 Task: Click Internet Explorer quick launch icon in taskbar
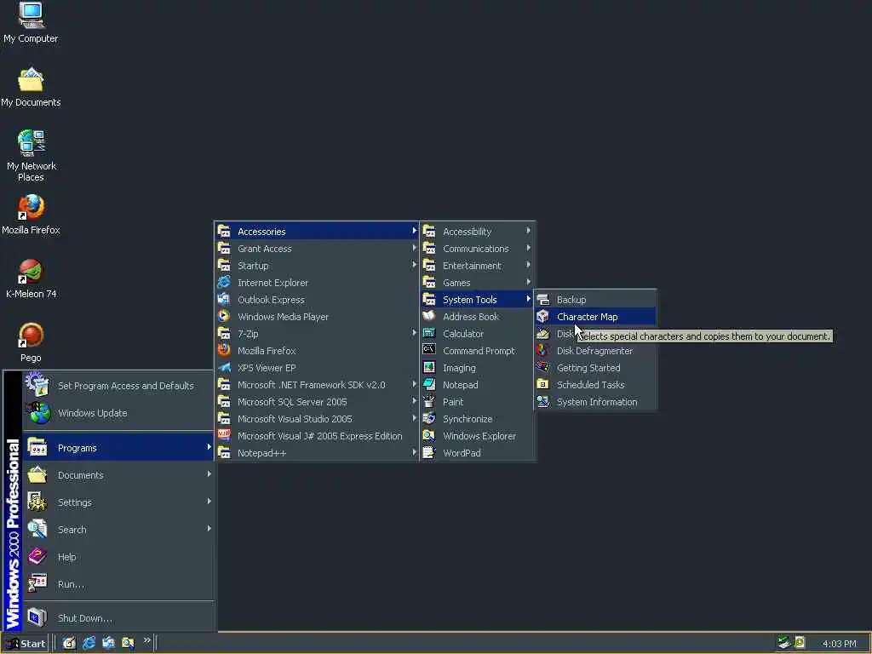tap(89, 643)
